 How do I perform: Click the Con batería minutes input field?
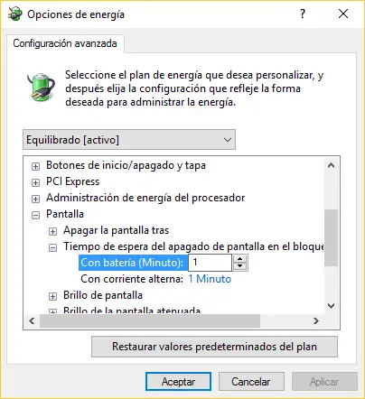[x=210, y=263]
